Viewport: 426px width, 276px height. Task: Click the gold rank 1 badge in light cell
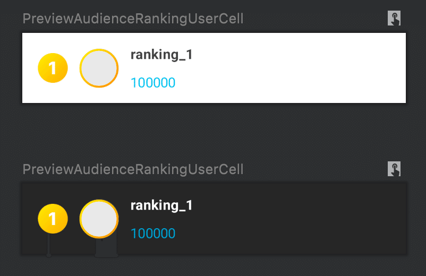coord(53,68)
